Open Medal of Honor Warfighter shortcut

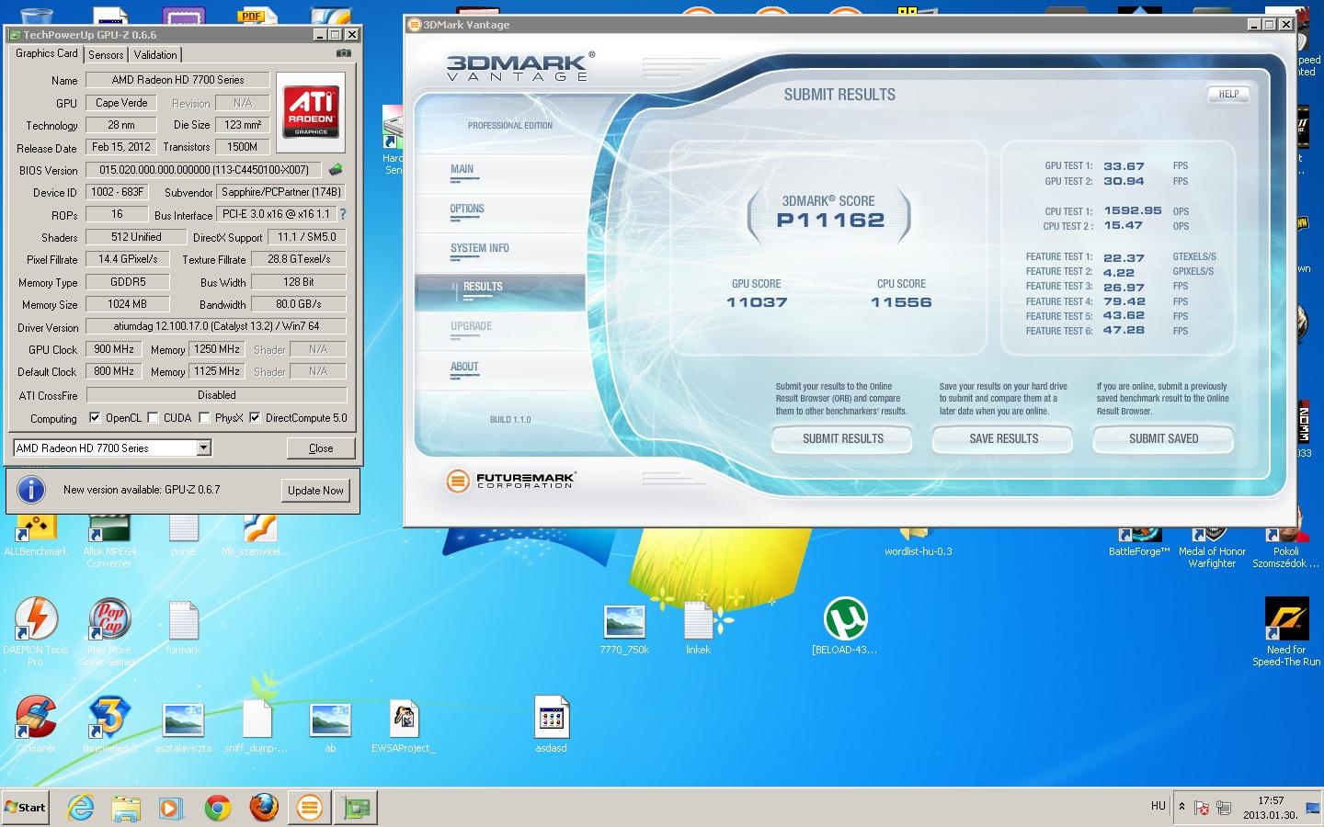point(1212,548)
